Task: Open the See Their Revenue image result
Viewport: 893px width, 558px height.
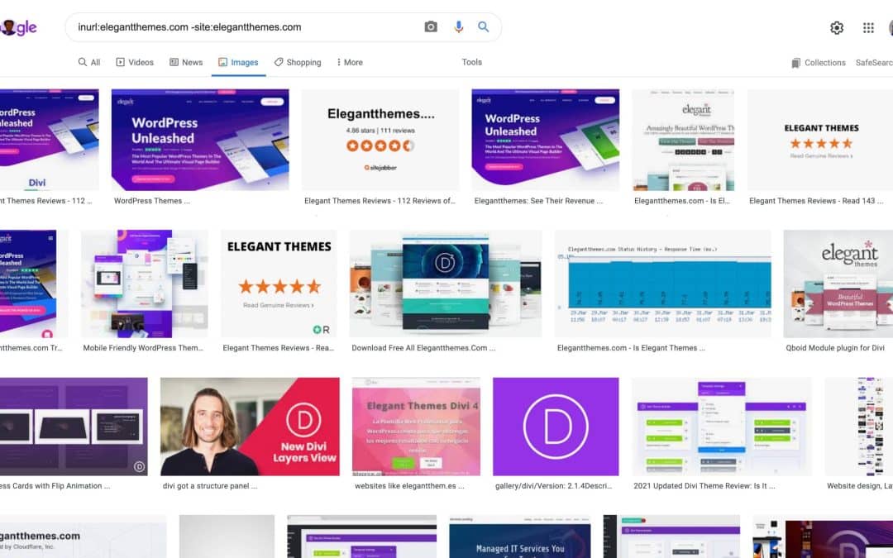Action: pyautogui.click(x=546, y=140)
